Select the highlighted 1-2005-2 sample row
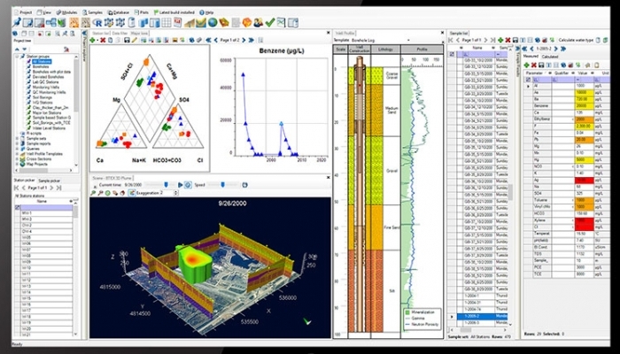 (x=483, y=317)
